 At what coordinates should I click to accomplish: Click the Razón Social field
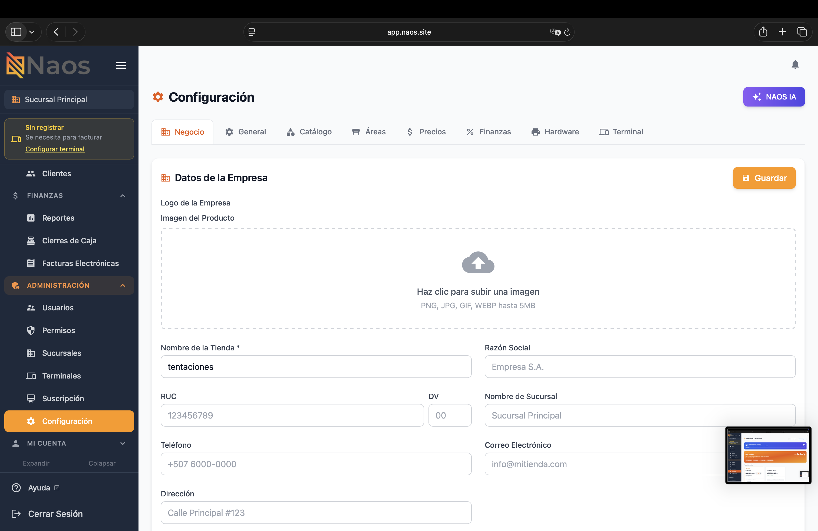coord(640,366)
